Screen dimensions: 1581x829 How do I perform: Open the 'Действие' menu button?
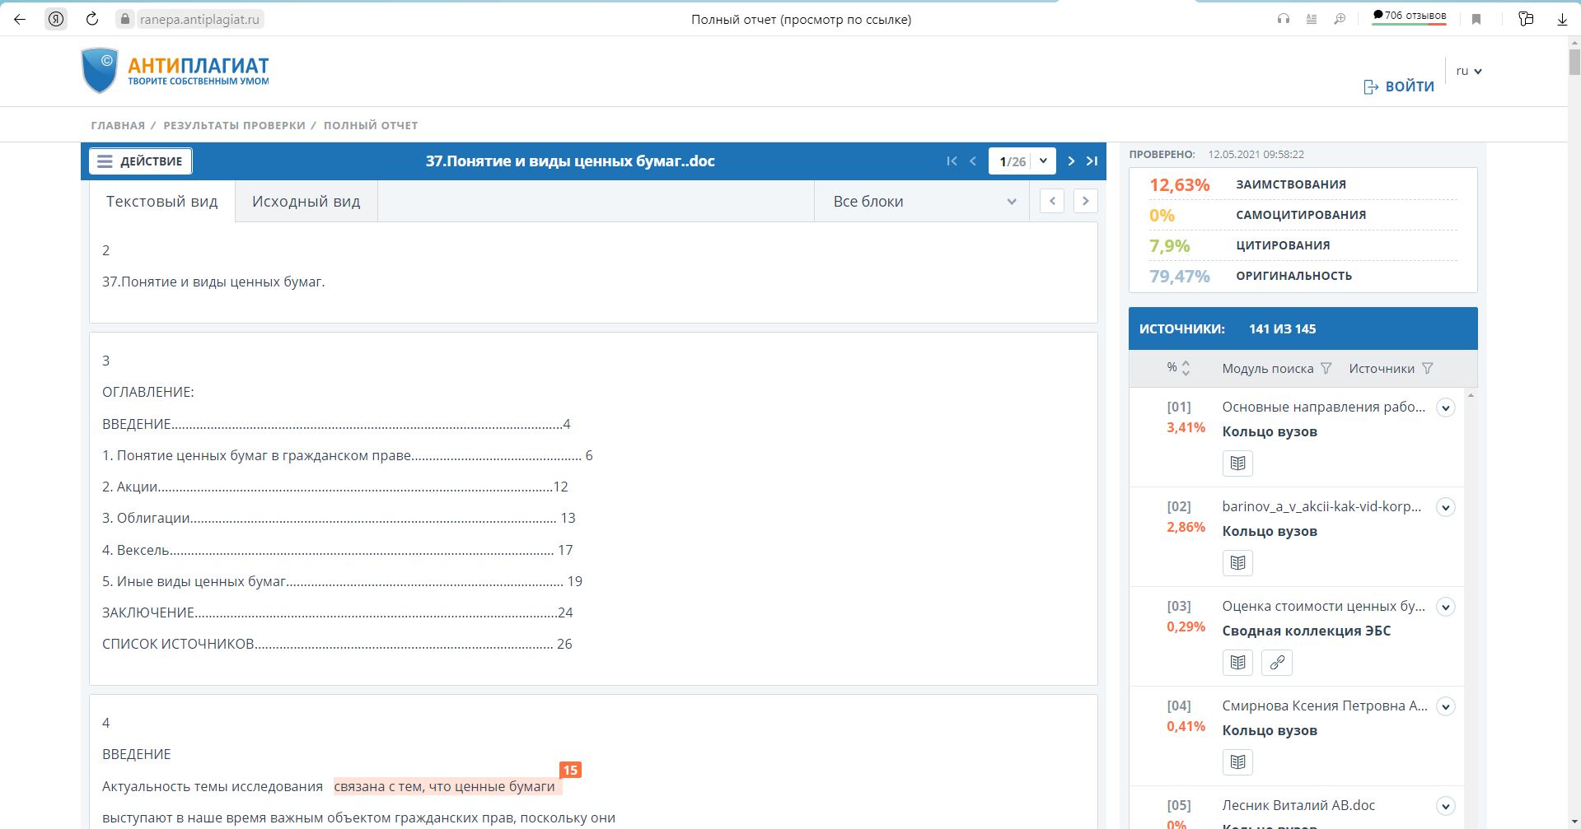pos(140,161)
